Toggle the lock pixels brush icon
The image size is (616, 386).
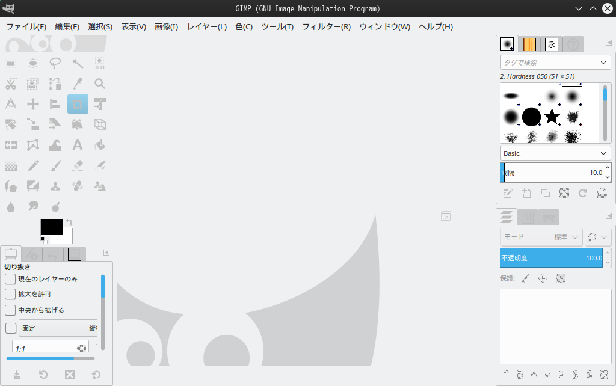tap(525, 279)
